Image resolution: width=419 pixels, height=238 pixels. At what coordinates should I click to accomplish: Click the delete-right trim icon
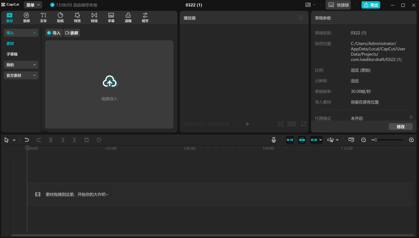(74, 140)
